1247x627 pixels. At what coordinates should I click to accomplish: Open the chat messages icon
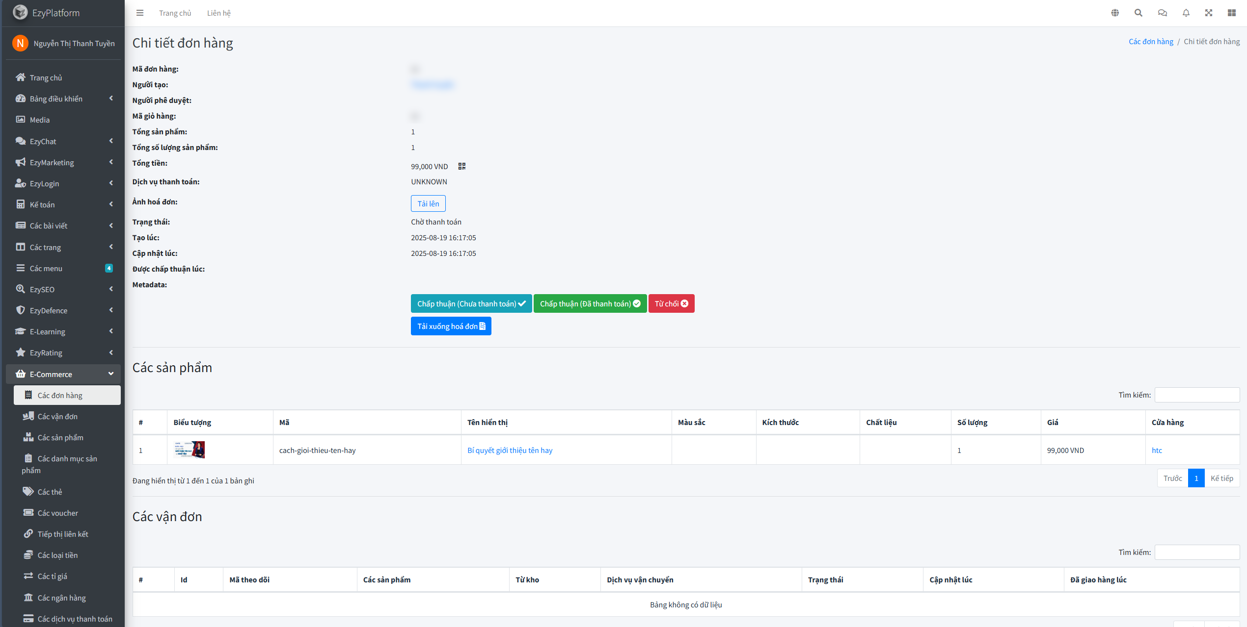coord(1162,13)
